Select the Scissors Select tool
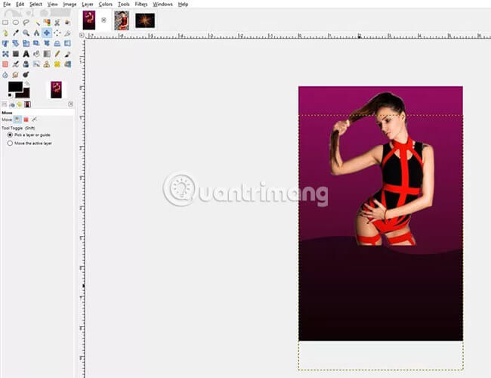Image resolution: width=491 pixels, height=378 pixels. click(x=57, y=23)
